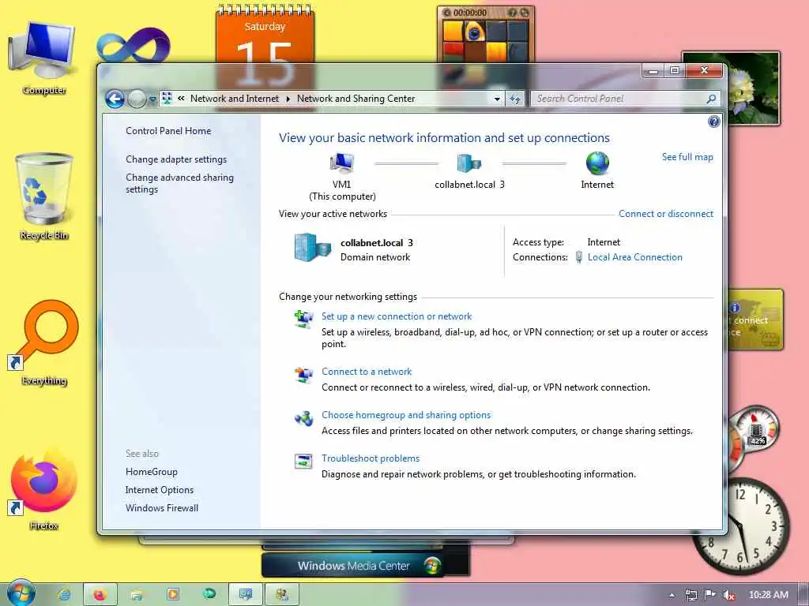Open Firefox from the taskbar

(x=100, y=595)
